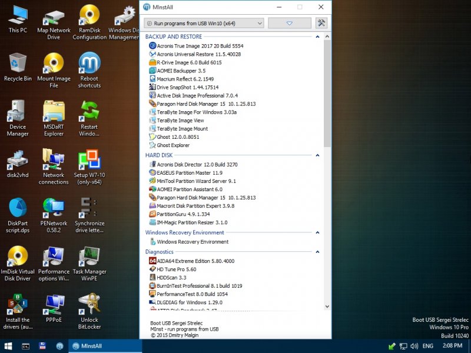Select PartitionGuru 4.9.1.334 entry
Viewport: 471px width, 353px height.
[x=180, y=214]
